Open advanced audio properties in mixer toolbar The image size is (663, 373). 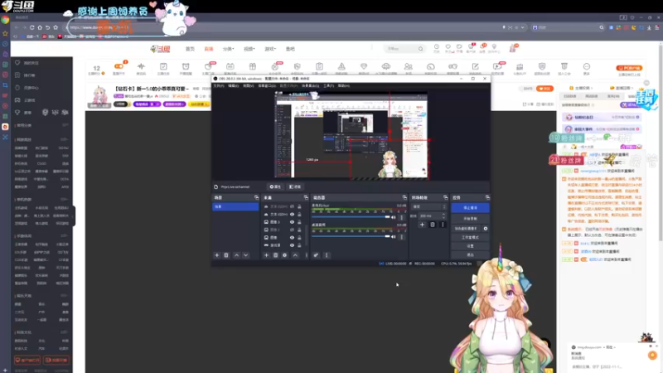coord(316,255)
